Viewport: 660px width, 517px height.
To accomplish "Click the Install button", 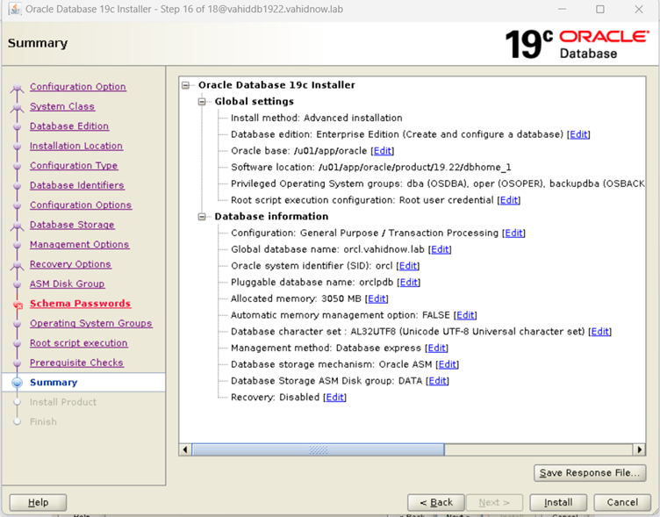I will tap(557, 502).
